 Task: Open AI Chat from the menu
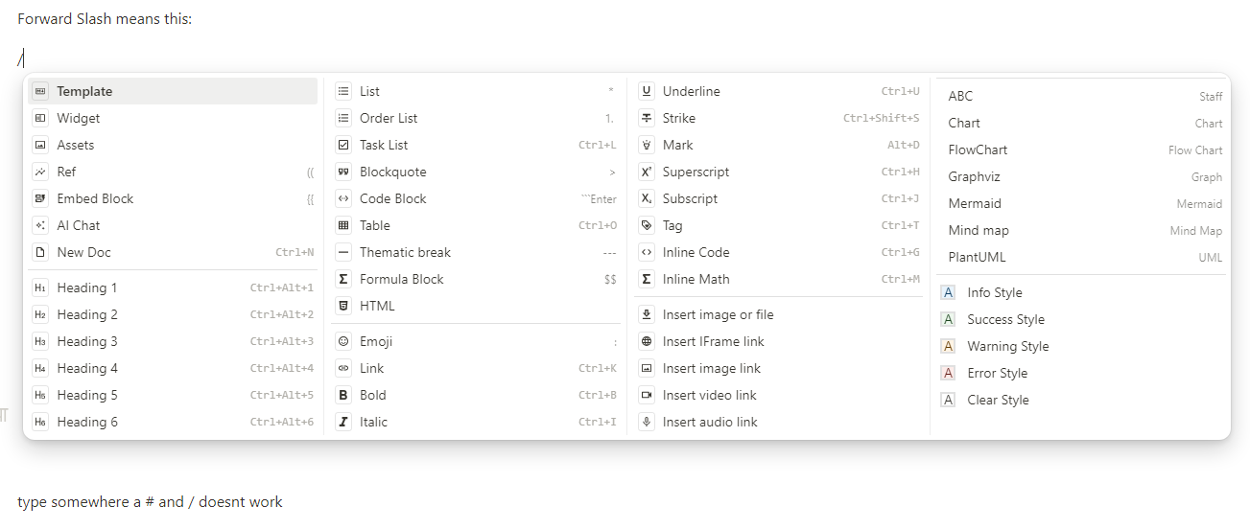click(x=79, y=225)
